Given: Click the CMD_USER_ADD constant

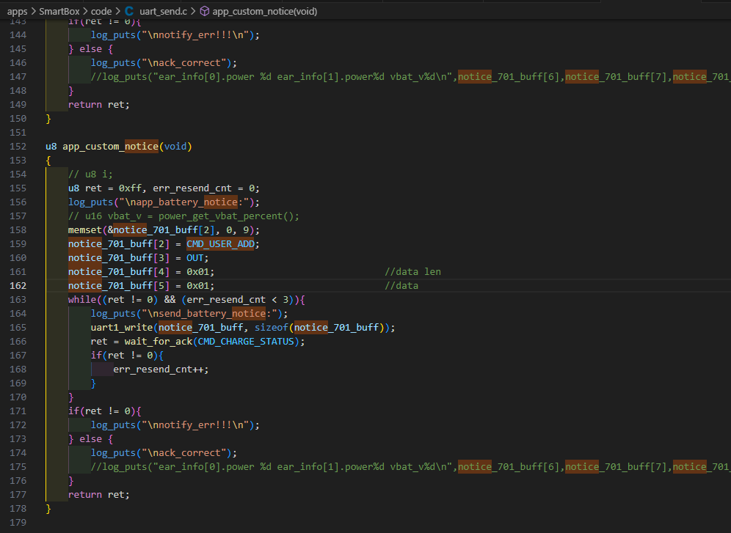Looking at the screenshot, I should click(x=220, y=244).
